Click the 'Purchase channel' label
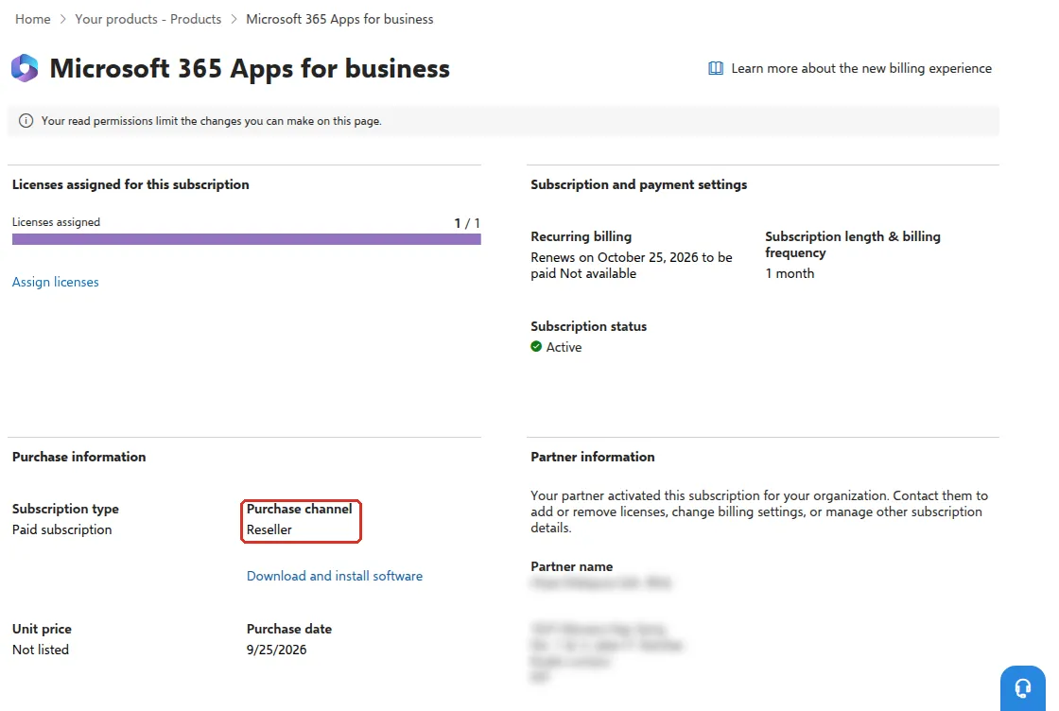 click(x=299, y=509)
